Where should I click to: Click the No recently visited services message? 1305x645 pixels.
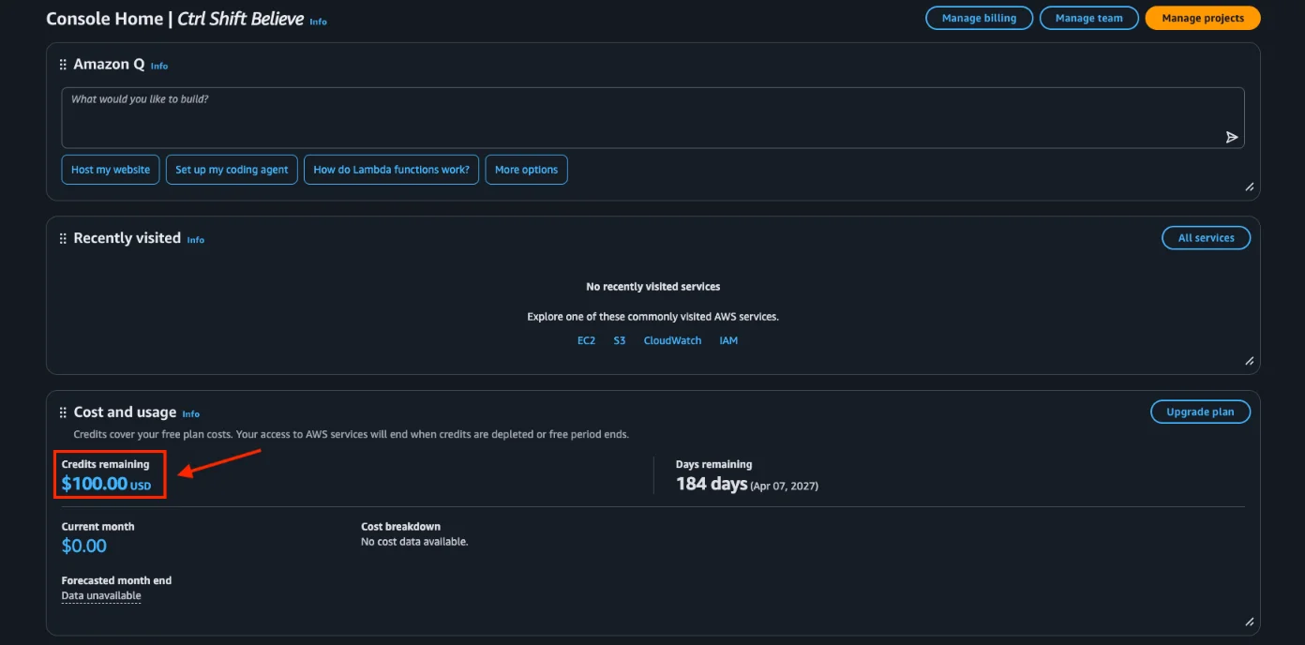652,287
